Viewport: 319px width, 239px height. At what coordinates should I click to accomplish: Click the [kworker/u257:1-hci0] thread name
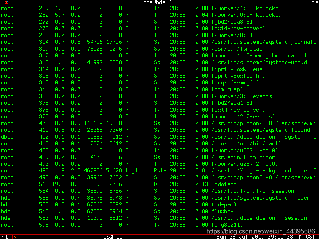pyautogui.click(x=245, y=151)
